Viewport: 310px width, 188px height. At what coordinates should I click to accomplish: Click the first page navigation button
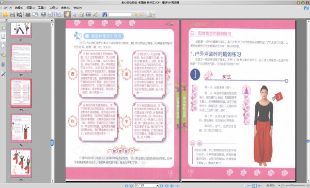click(127, 185)
